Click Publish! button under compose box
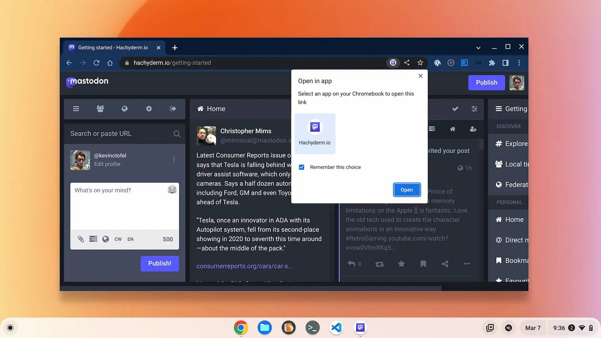This screenshot has height=338, width=601. (160, 263)
